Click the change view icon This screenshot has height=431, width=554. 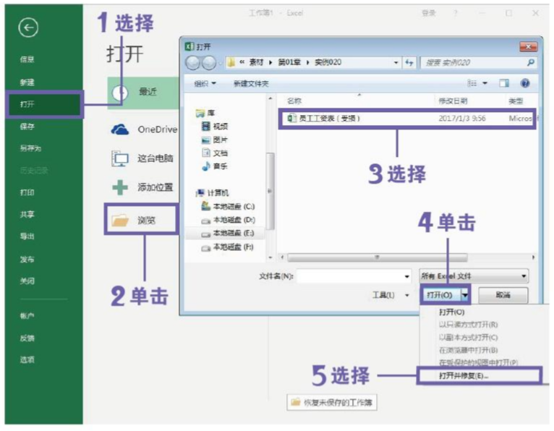(x=472, y=83)
